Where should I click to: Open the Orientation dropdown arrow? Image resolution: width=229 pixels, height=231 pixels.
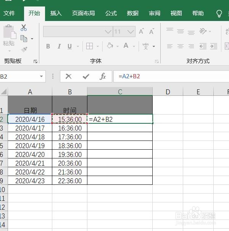click(210, 31)
